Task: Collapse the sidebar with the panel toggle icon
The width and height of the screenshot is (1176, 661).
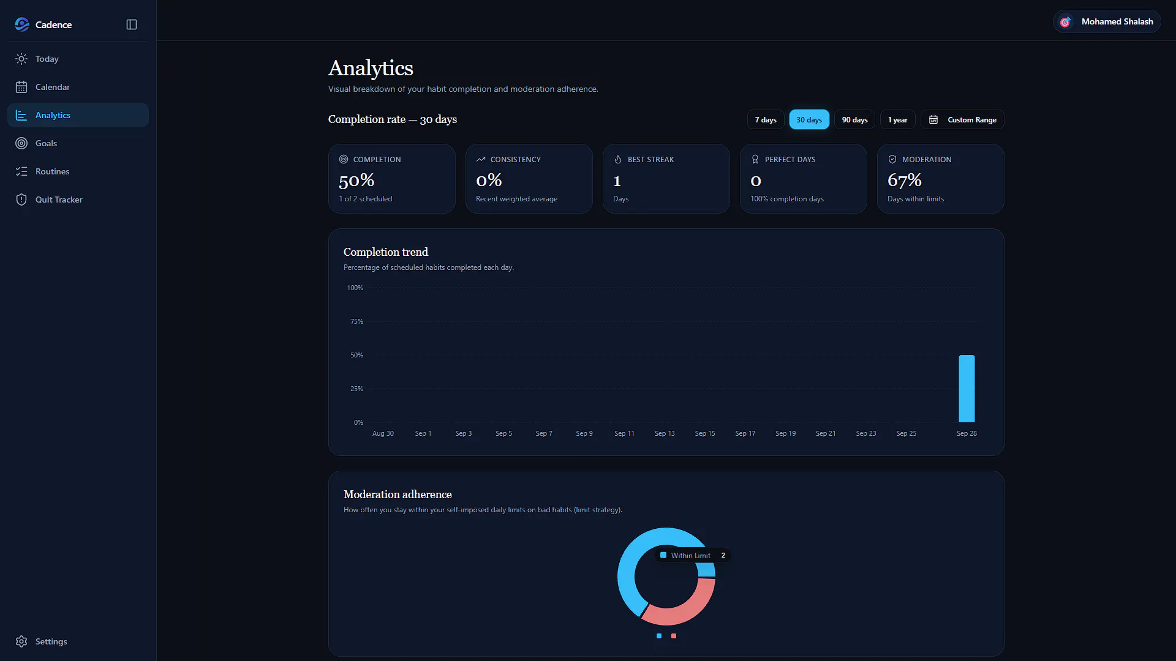Action: pyautogui.click(x=132, y=24)
